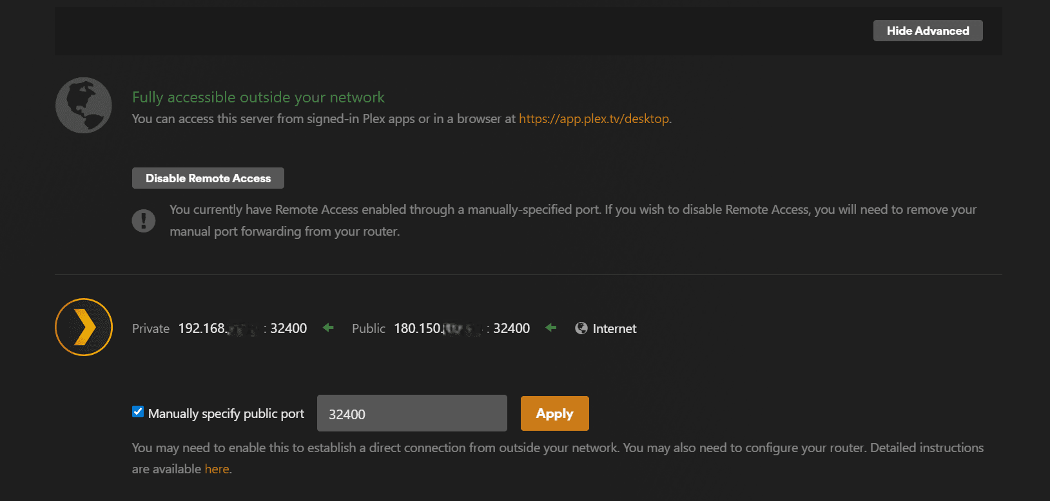Click the Internet label text
Image resolution: width=1050 pixels, height=501 pixels.
click(614, 328)
